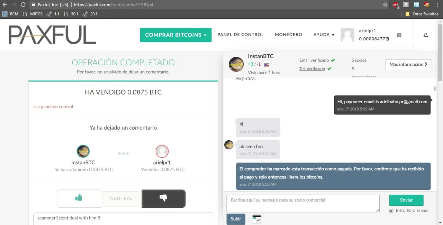The height and width of the screenshot is (225, 443).
Task: Click the chat panel scrollbar
Action: tap(435, 88)
